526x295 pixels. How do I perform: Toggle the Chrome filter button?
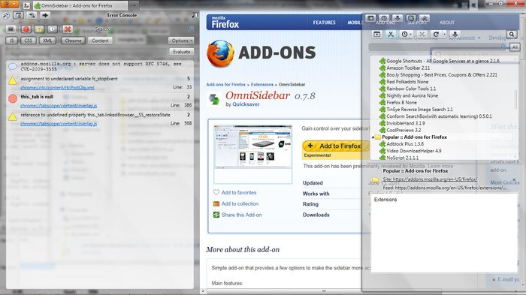coord(73,41)
